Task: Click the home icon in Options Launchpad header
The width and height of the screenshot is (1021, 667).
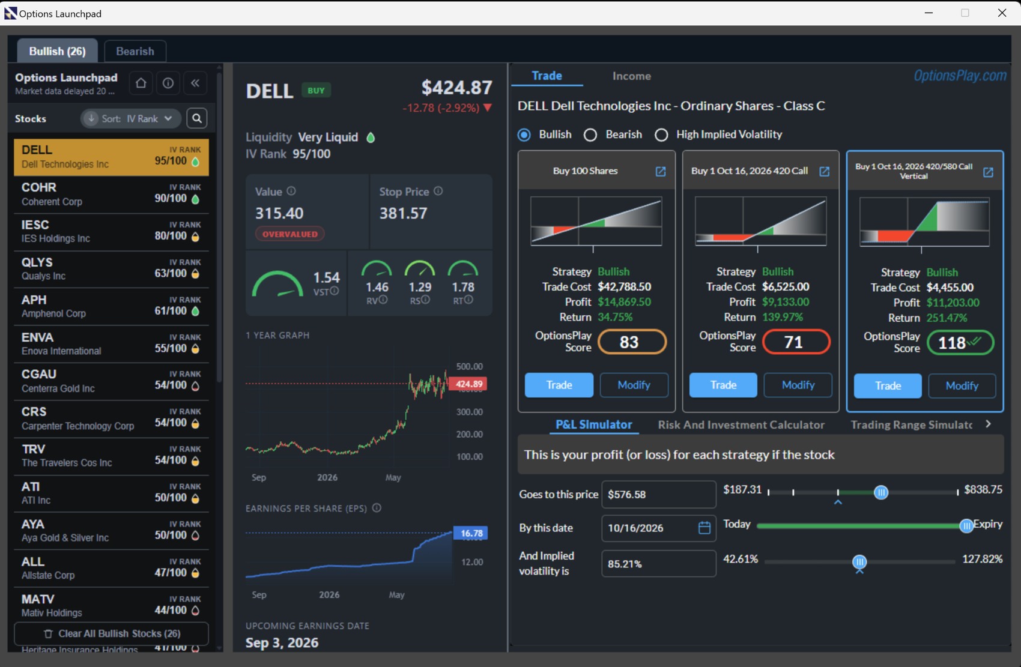Action: [141, 83]
